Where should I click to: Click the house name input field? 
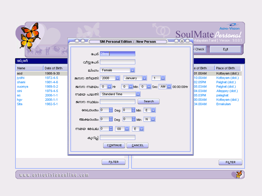pos(118,62)
